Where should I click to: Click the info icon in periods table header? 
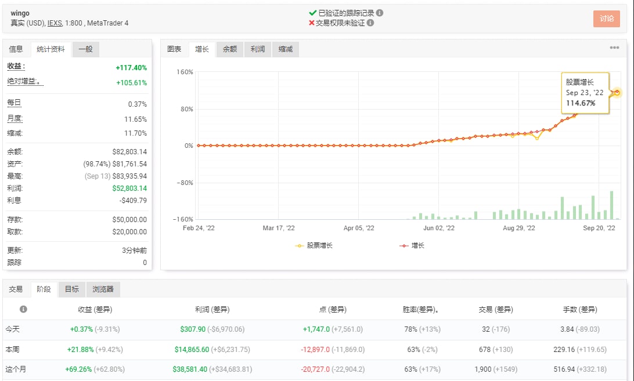pyautogui.click(x=23, y=309)
